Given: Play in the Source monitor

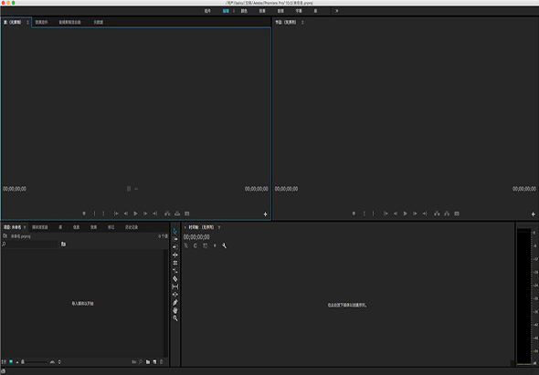Looking at the screenshot, I should 135,214.
